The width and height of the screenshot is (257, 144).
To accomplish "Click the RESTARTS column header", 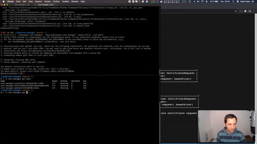I will click(x=75, y=81).
